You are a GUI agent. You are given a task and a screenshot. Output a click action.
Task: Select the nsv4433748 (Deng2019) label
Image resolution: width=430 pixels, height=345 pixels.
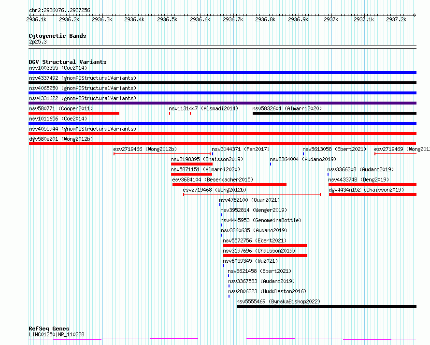[x=358, y=180]
